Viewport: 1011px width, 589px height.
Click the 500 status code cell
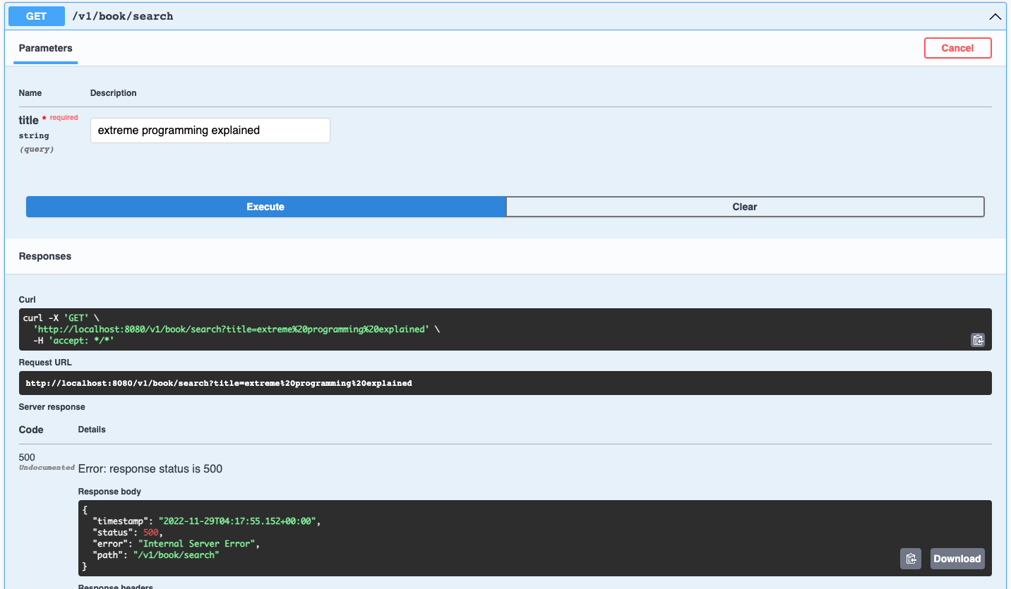click(27, 457)
